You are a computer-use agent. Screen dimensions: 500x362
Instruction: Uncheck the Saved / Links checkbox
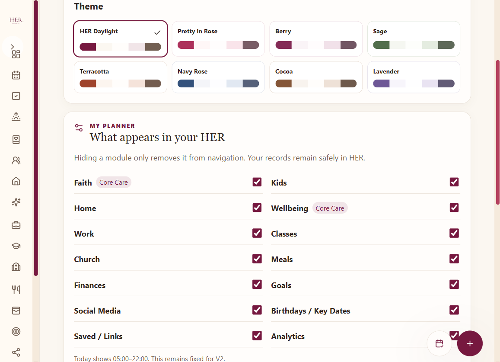click(x=257, y=336)
